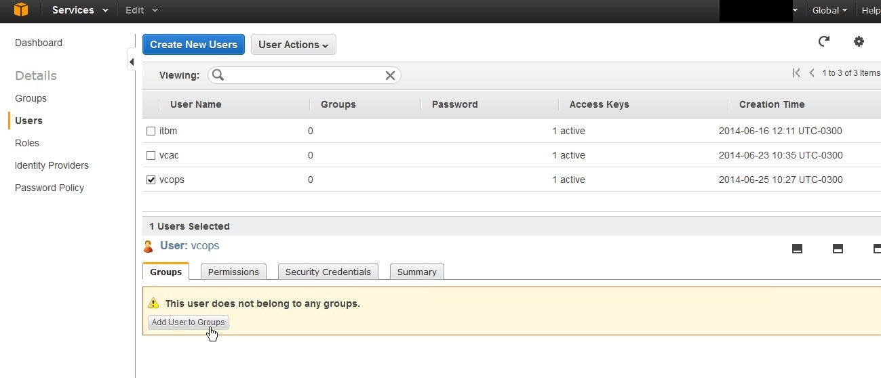Image resolution: width=881 pixels, height=378 pixels.
Task: Select the itbm user checkbox
Action: [x=151, y=131]
